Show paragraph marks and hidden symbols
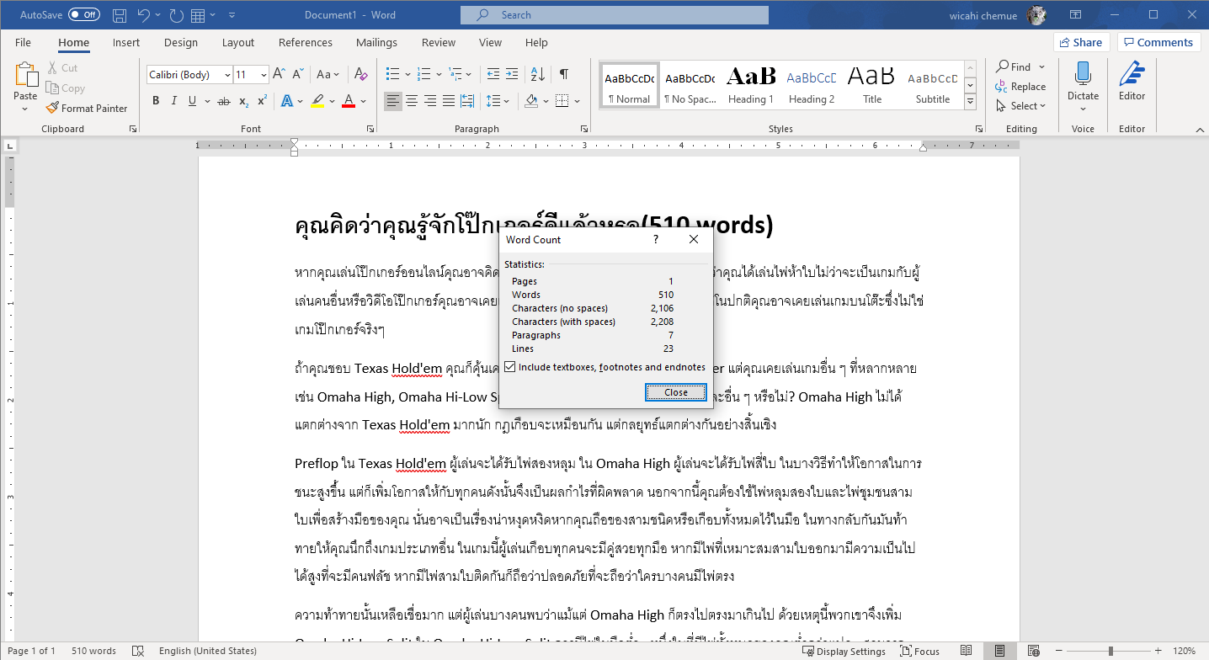Image resolution: width=1209 pixels, height=660 pixels. pyautogui.click(x=563, y=75)
